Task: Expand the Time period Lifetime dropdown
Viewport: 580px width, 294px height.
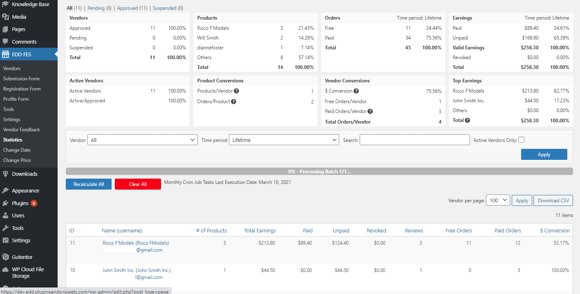Action: tap(284, 140)
